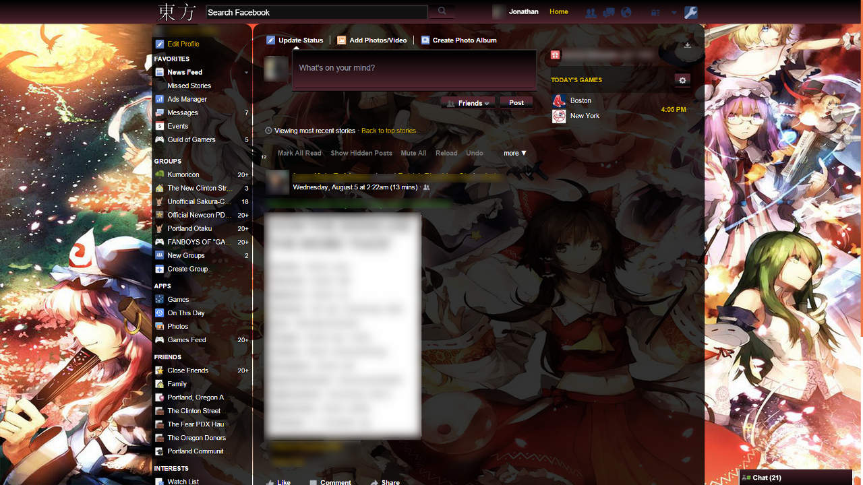Select News Feed under Favorites
863x485 pixels.
(x=185, y=72)
